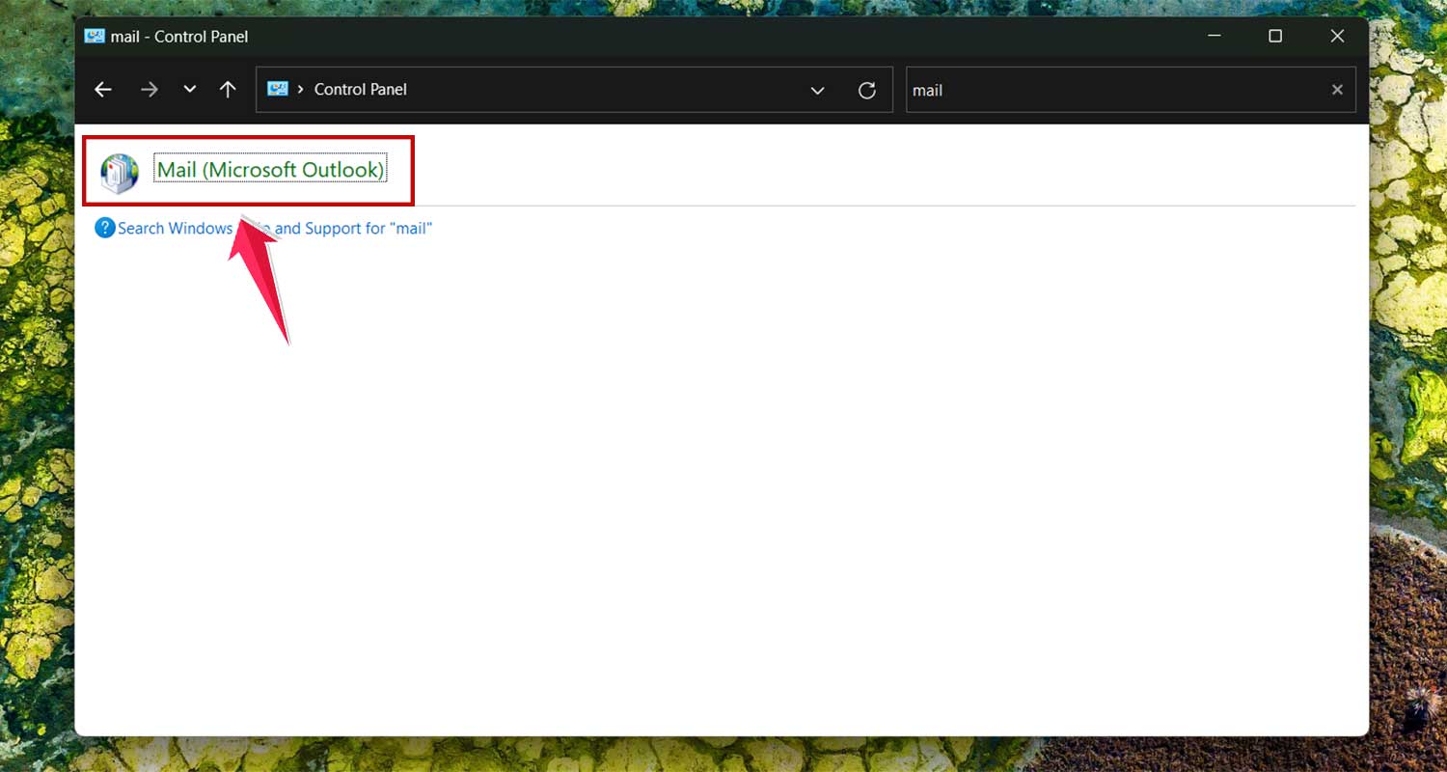This screenshot has width=1447, height=772.
Task: Click inside the mail search field
Action: tap(1061, 89)
